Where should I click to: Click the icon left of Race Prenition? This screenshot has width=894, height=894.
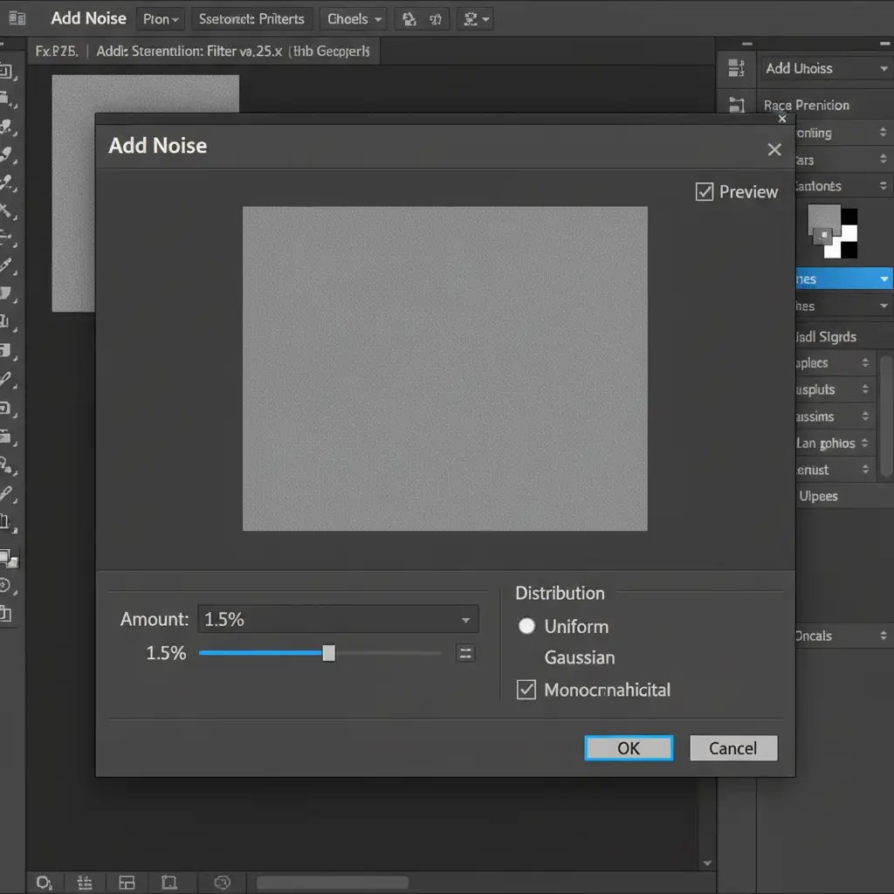pyautogui.click(x=736, y=105)
